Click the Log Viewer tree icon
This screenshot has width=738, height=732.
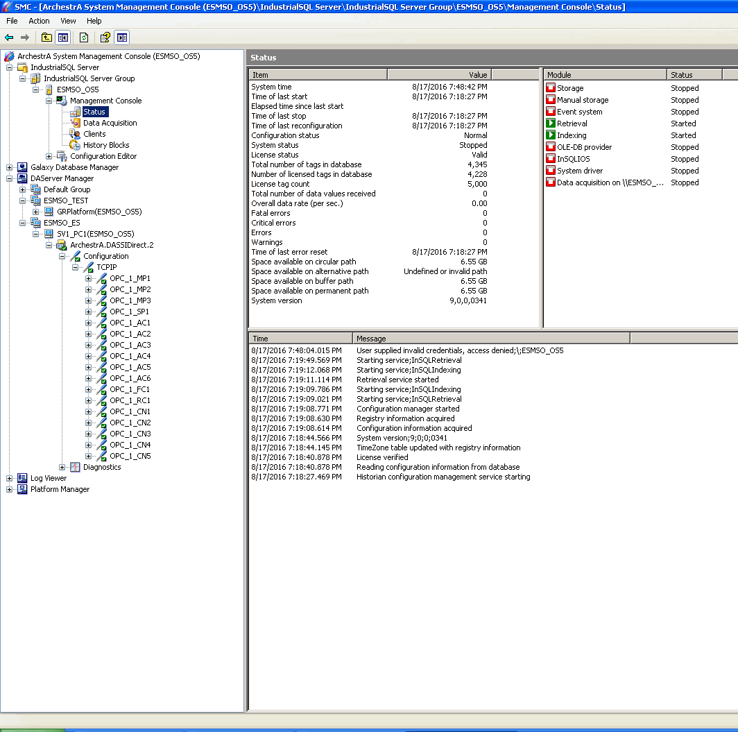point(22,478)
